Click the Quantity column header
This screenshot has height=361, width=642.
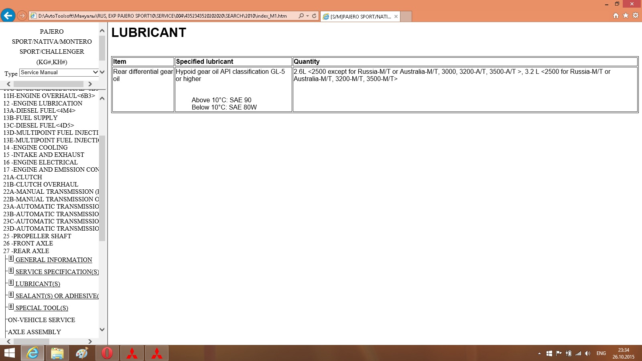pyautogui.click(x=465, y=62)
